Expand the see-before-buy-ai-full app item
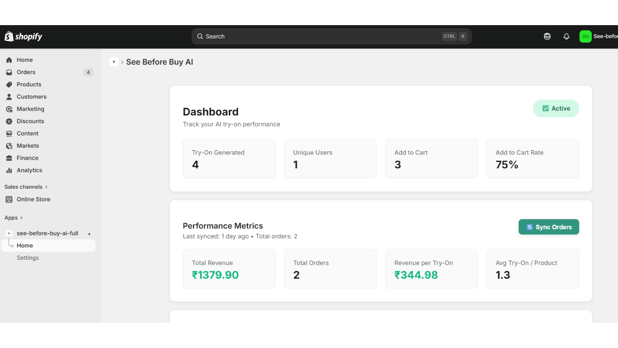Screen dimensions: 618x348 tap(48, 234)
